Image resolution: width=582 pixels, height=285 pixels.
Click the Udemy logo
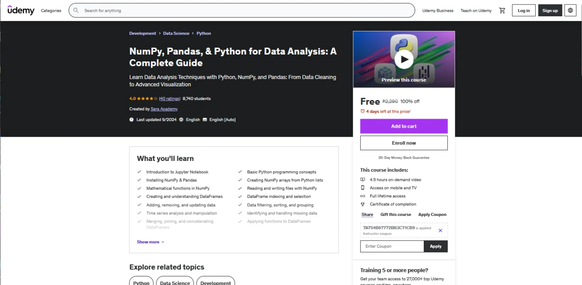tap(21, 10)
